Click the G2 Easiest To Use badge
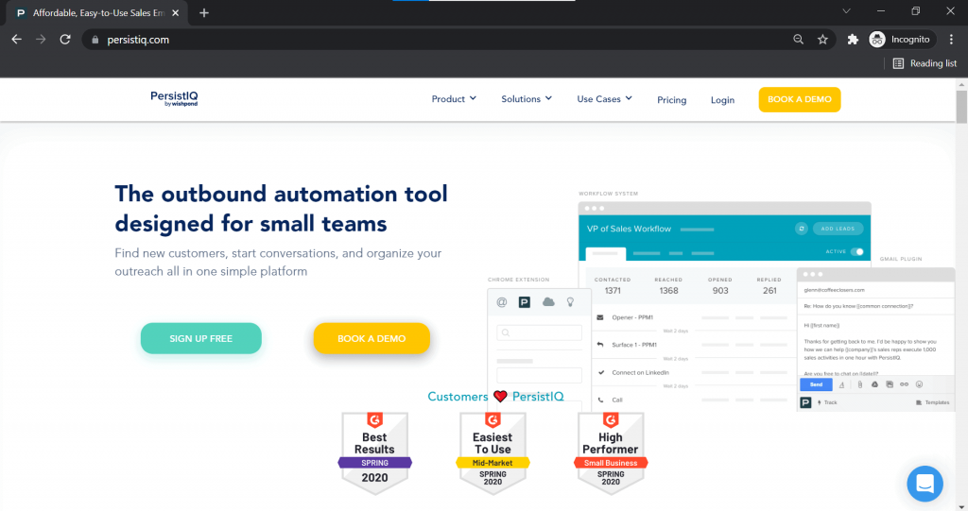 493,453
